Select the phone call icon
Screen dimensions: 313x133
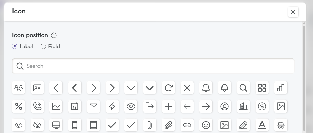[x=37, y=107]
